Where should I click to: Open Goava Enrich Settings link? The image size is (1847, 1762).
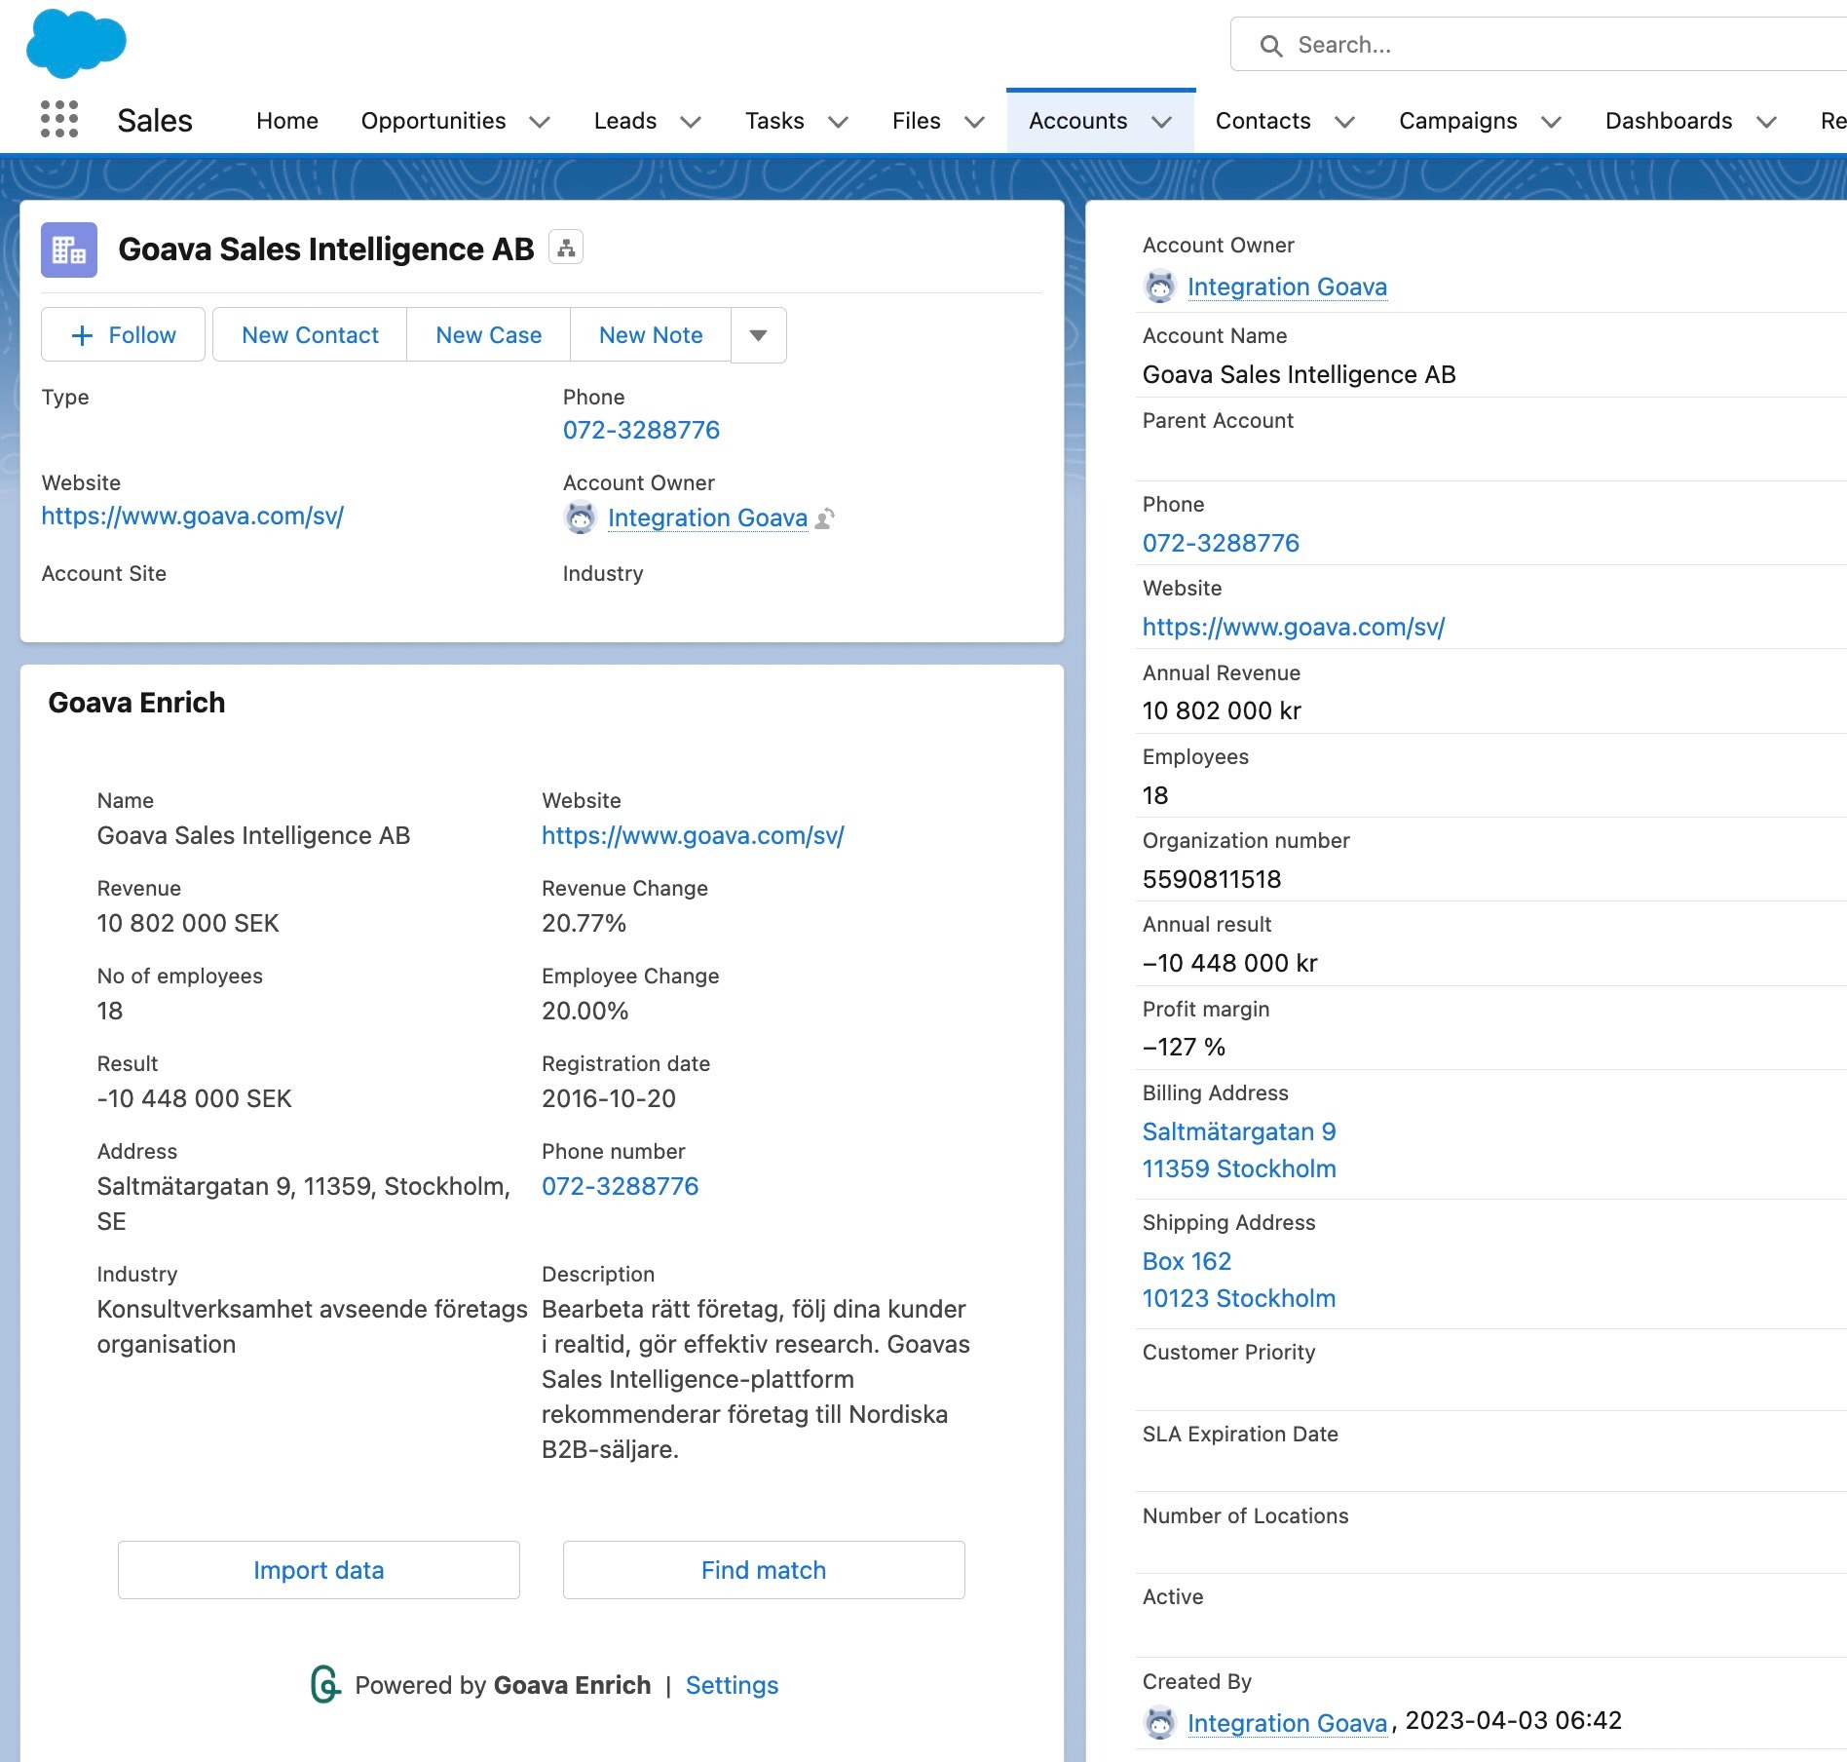732,1685
